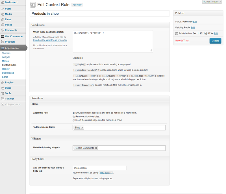The image size is (226, 194).
Task: Select 'Remove all active states' radio
Action: point(74,116)
